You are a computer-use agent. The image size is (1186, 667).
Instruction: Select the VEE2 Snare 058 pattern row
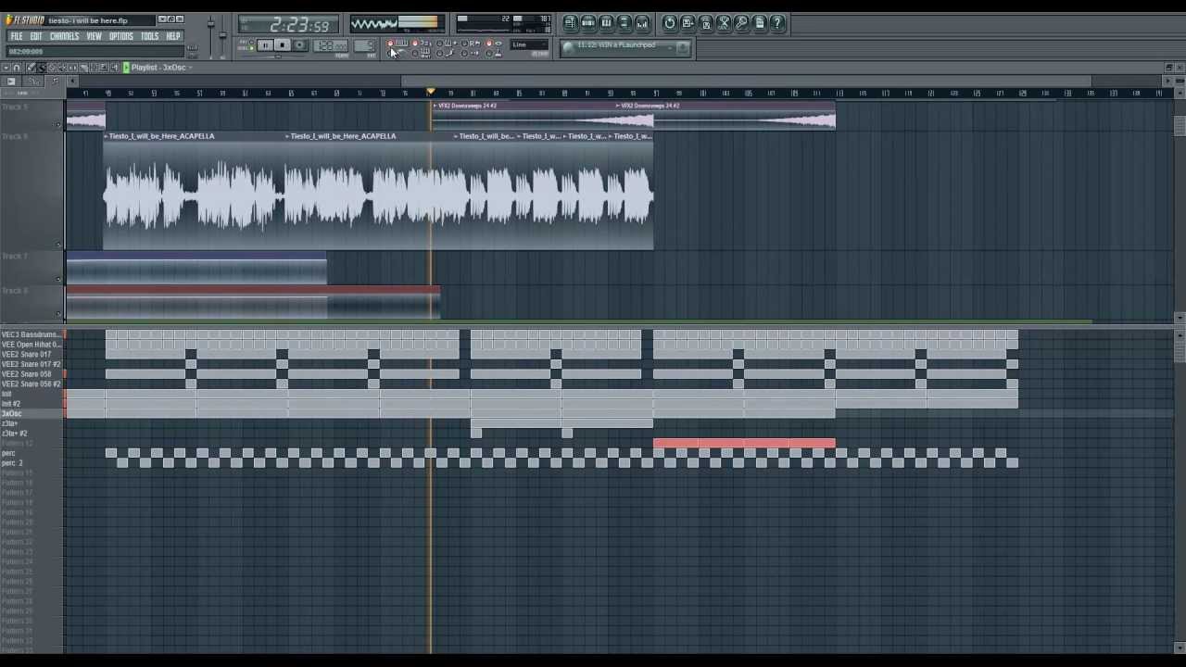pos(32,374)
